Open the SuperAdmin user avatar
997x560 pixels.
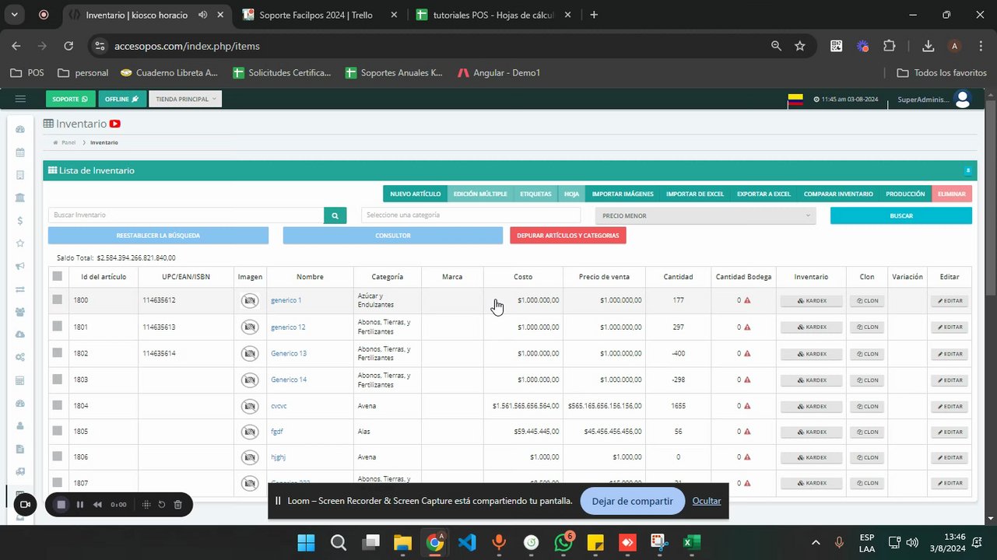[x=963, y=99]
